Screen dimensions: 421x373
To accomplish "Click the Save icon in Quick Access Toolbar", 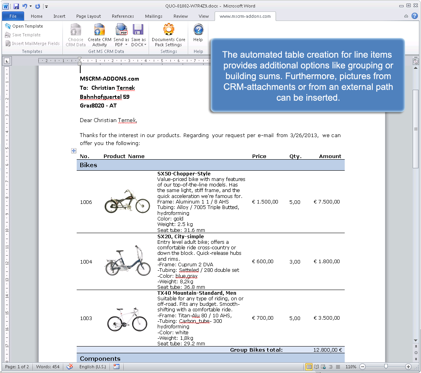I will (x=16, y=6).
